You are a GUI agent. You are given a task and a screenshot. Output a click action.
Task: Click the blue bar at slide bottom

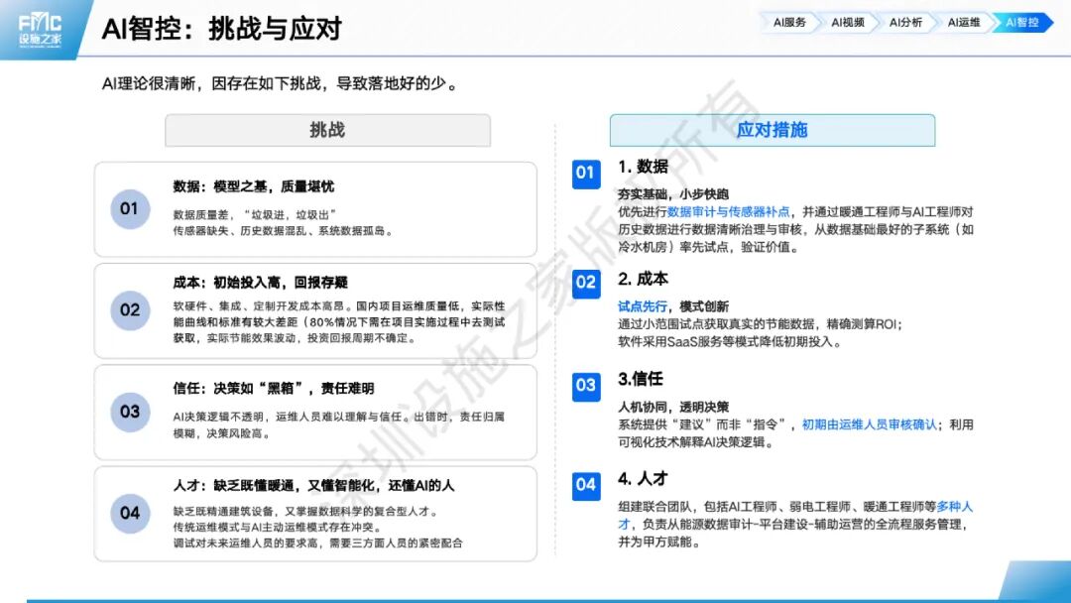535,596
